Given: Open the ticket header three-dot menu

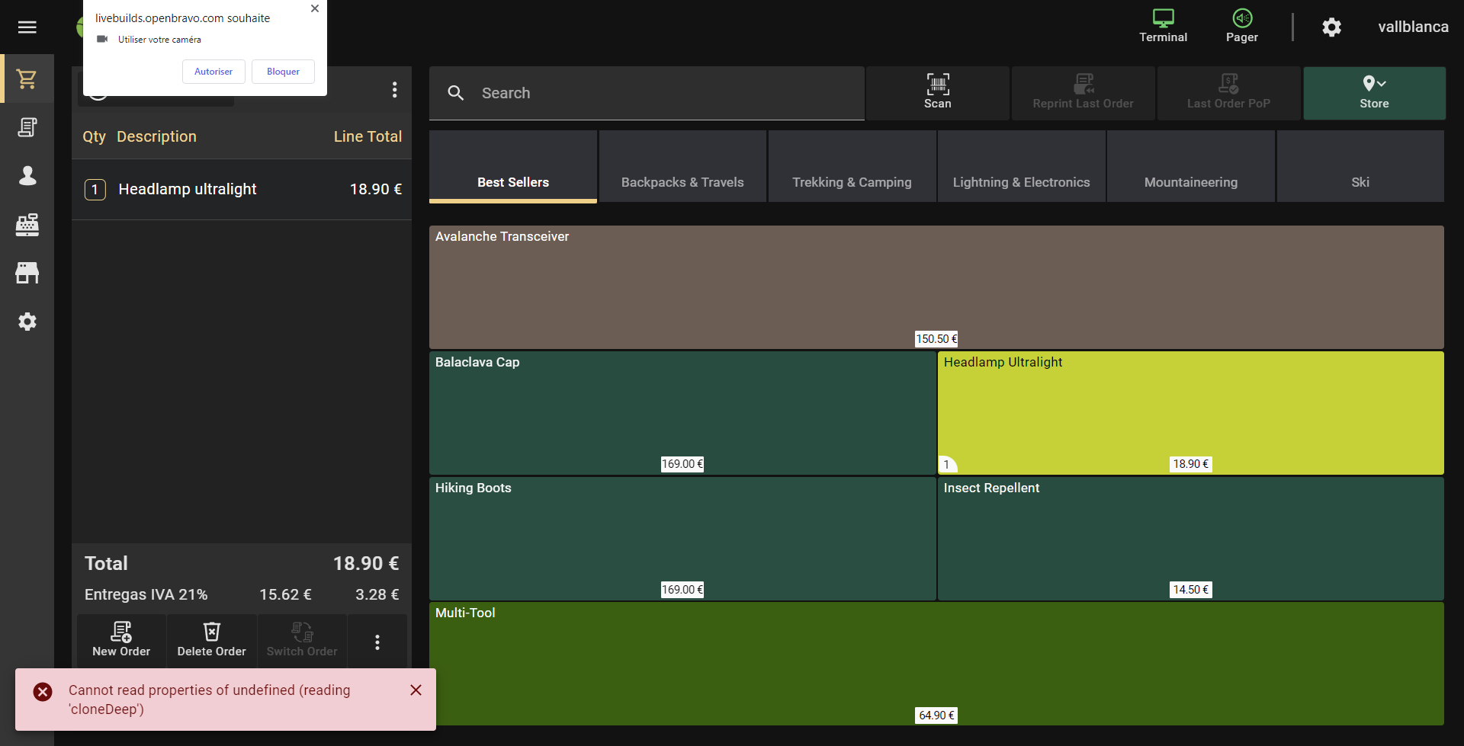Looking at the screenshot, I should pos(394,90).
